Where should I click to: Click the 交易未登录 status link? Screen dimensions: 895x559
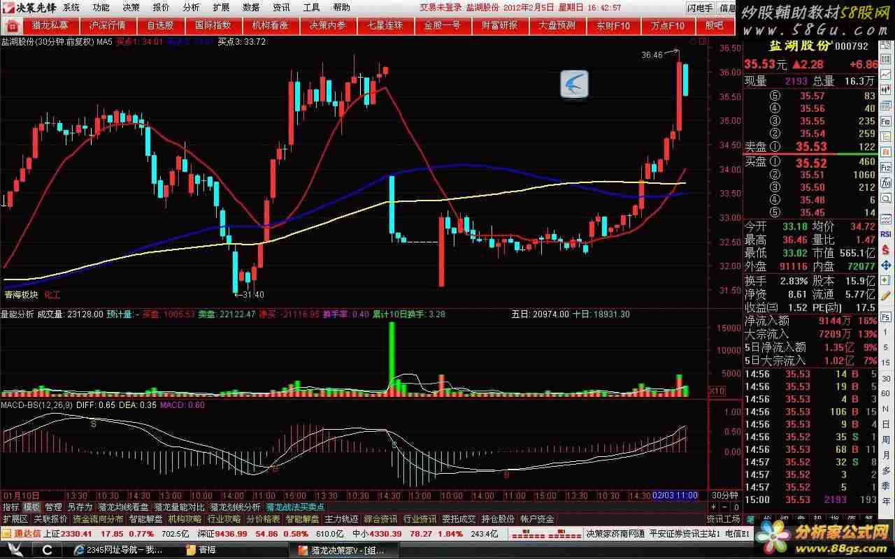[x=441, y=8]
